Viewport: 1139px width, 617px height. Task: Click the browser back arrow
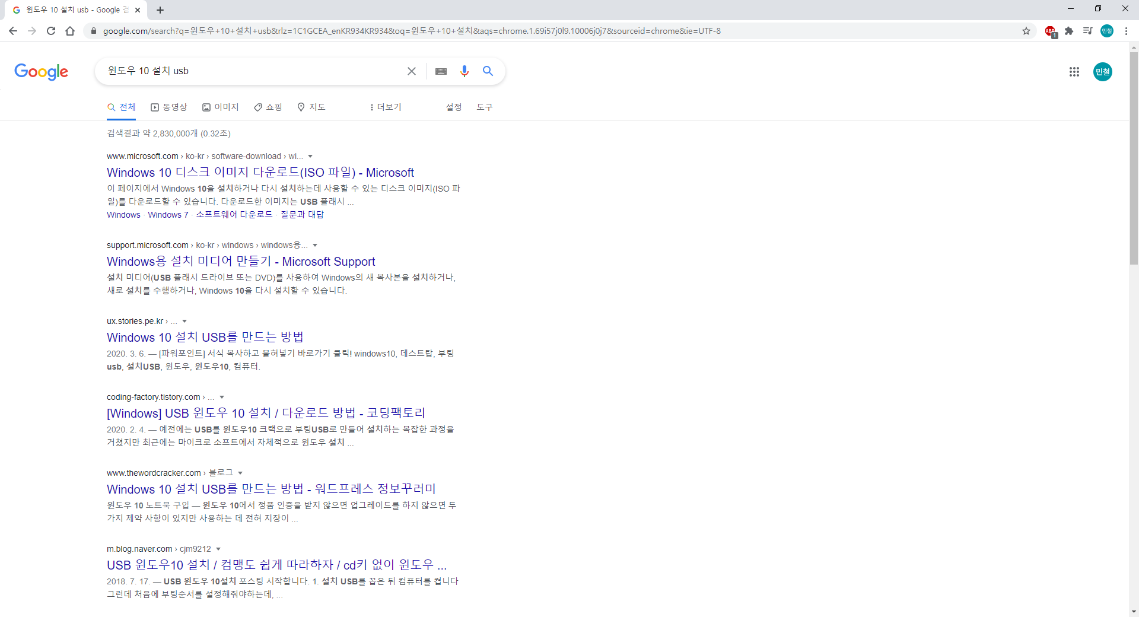pyautogui.click(x=13, y=31)
